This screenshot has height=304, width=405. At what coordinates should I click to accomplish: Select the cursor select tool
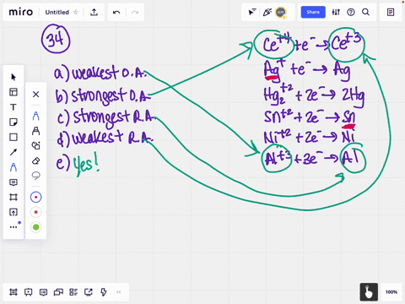pyautogui.click(x=13, y=77)
